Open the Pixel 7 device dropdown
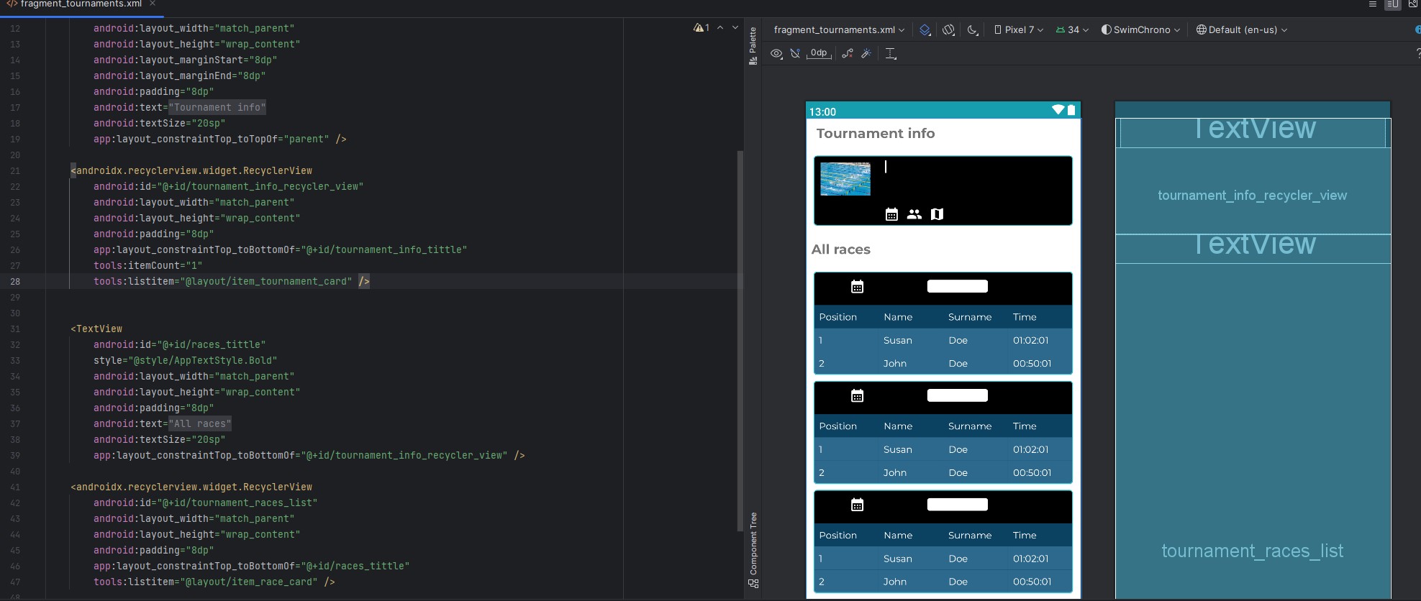The width and height of the screenshot is (1421, 601). point(1018,29)
